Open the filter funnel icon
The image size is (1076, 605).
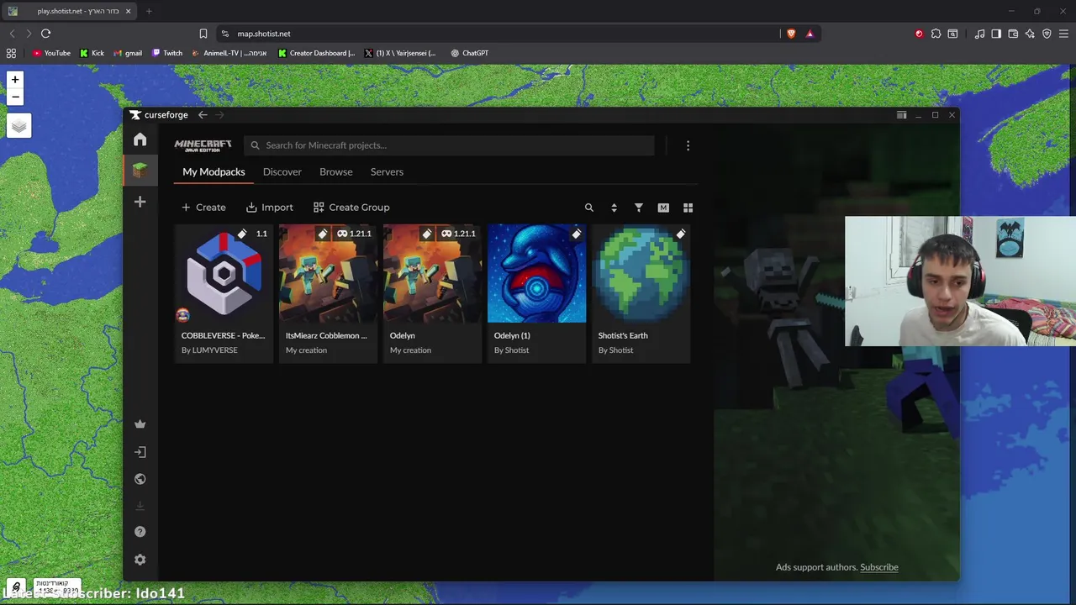[639, 208]
